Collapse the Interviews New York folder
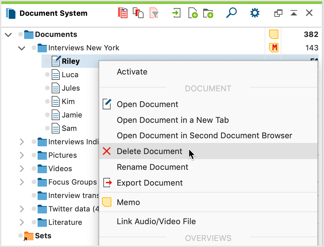 [22, 48]
